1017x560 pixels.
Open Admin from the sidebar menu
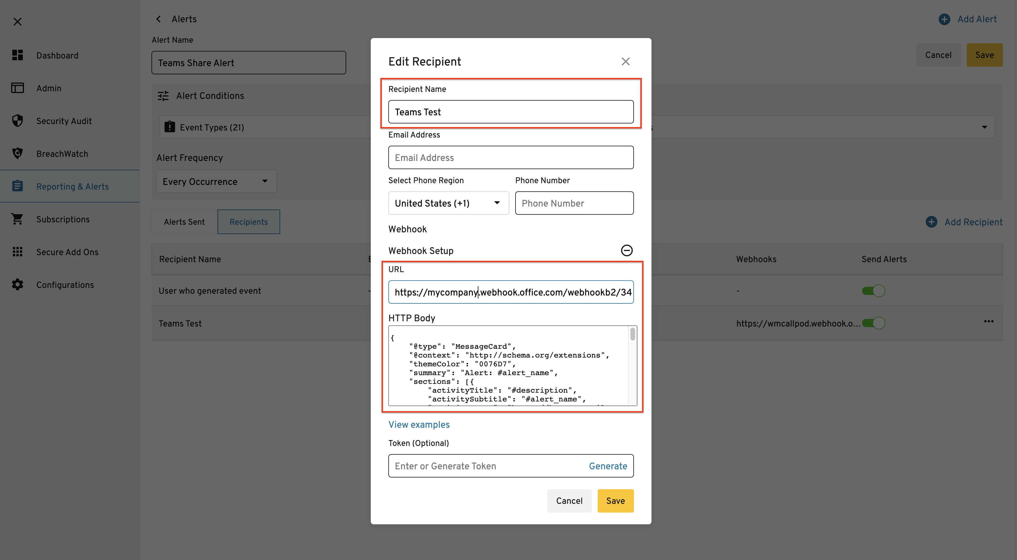click(x=49, y=88)
